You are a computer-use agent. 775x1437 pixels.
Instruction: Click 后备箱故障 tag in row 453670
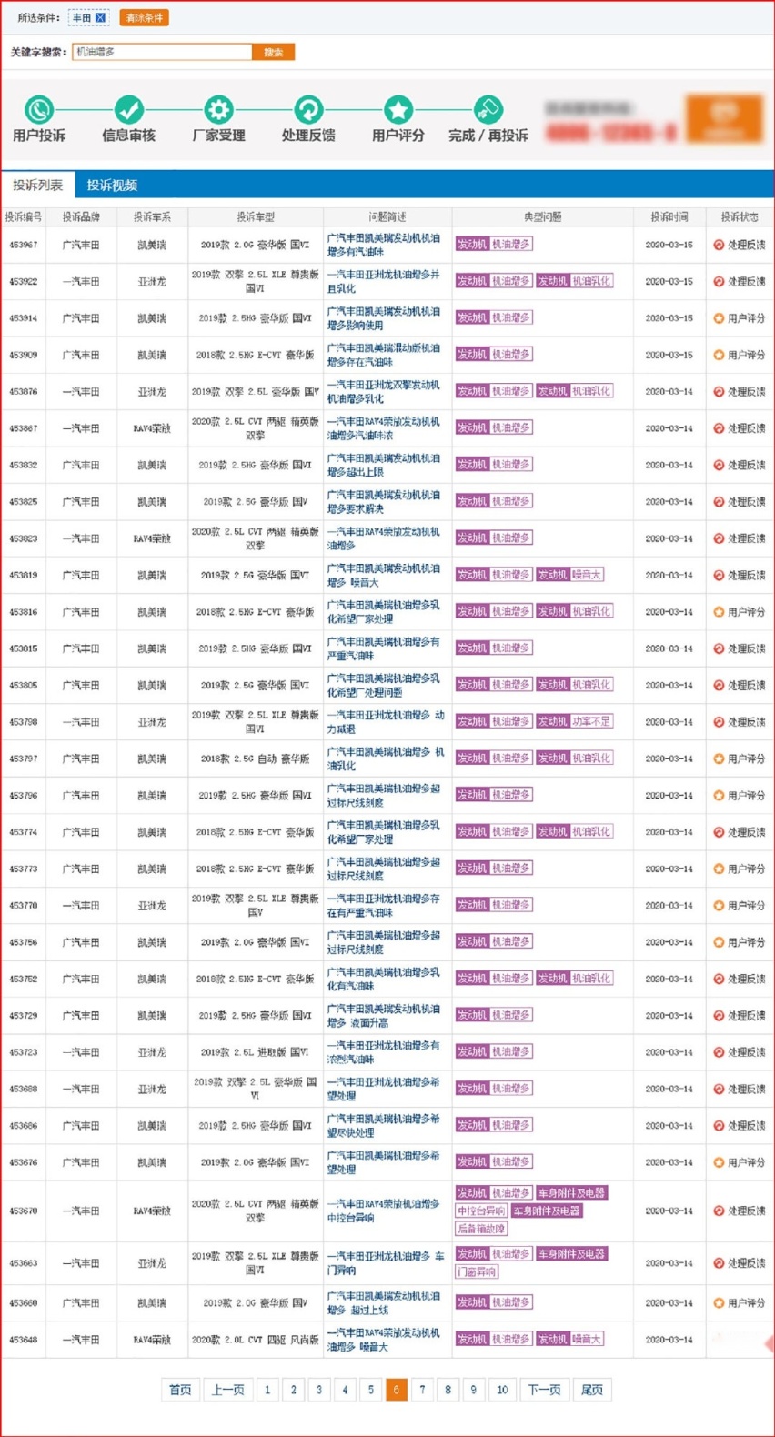481,1229
